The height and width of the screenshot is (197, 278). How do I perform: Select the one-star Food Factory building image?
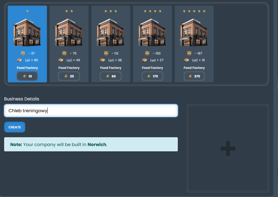pyautogui.click(x=27, y=32)
